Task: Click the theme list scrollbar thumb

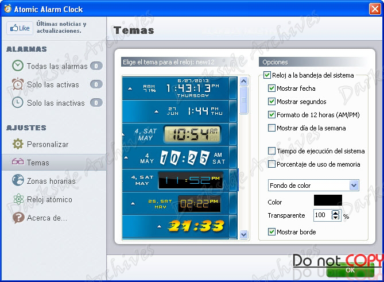Action: pyautogui.click(x=244, y=100)
